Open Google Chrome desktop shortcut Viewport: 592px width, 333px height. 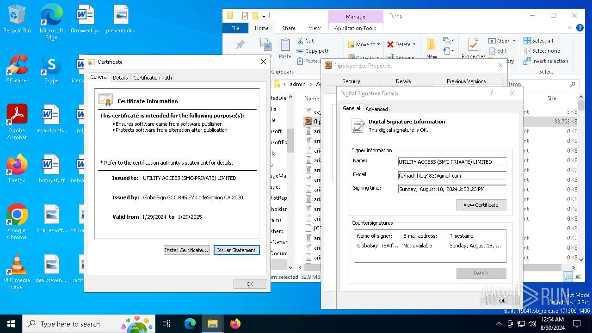17,222
